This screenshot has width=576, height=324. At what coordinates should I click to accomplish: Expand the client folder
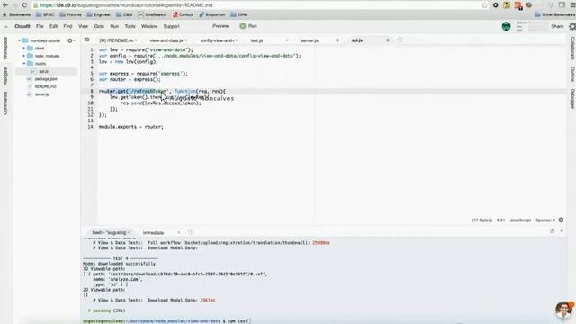coord(24,48)
